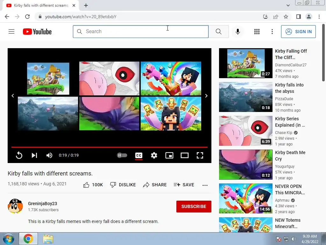Screen dimensions: 326x245
Task: Start voice search with the microphone icon
Action: [x=237, y=32]
